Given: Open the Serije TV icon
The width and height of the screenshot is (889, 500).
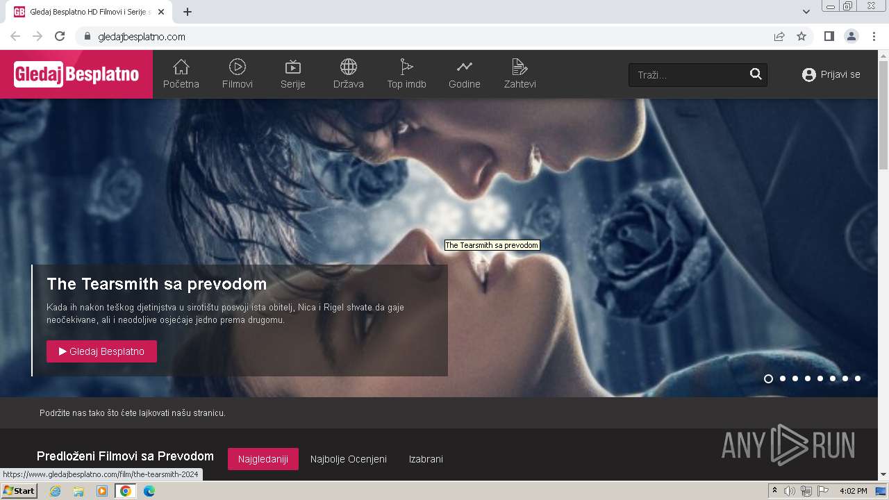Looking at the screenshot, I should (293, 67).
